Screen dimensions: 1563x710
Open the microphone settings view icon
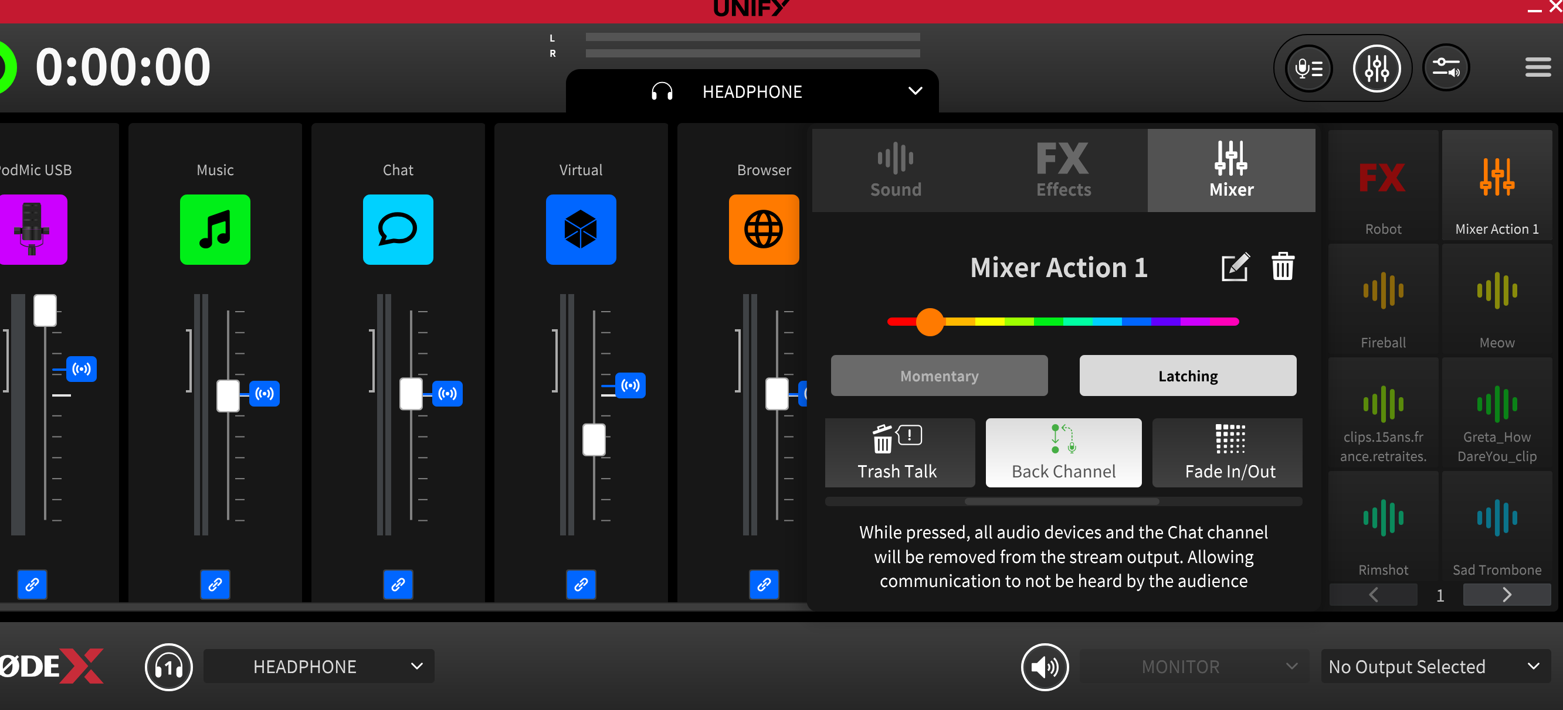pos(1309,68)
